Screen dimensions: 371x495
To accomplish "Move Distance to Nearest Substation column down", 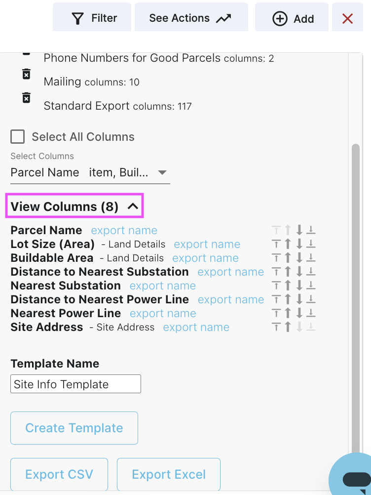I will pyautogui.click(x=300, y=271).
